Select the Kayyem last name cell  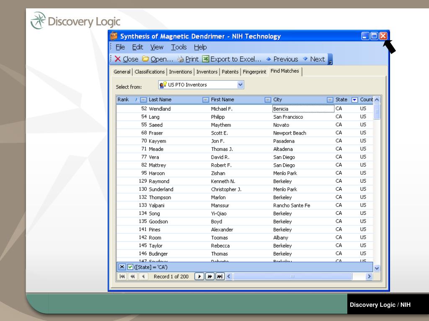(178, 141)
